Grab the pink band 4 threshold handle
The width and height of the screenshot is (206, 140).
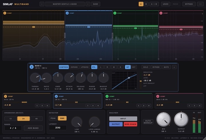pos(181,29)
